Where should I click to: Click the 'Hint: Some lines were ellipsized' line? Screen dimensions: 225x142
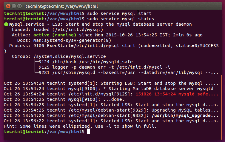tap(80, 126)
